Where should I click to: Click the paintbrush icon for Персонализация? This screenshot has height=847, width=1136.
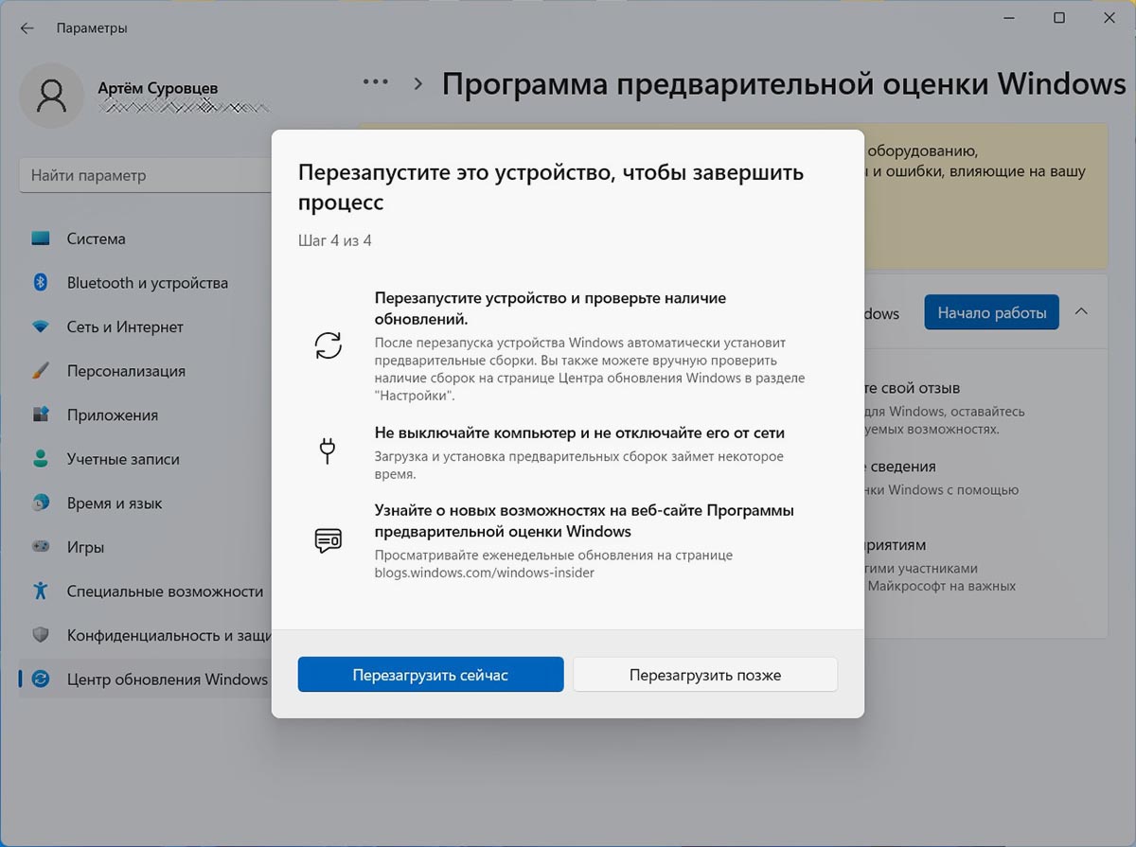41,371
